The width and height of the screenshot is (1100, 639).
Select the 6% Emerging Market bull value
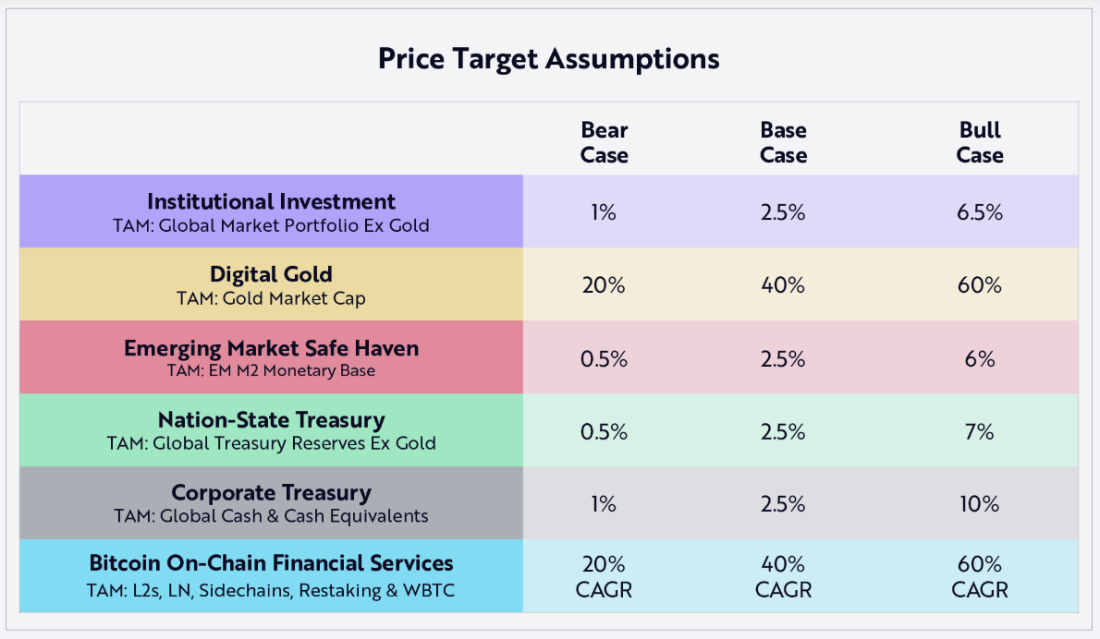tap(980, 358)
